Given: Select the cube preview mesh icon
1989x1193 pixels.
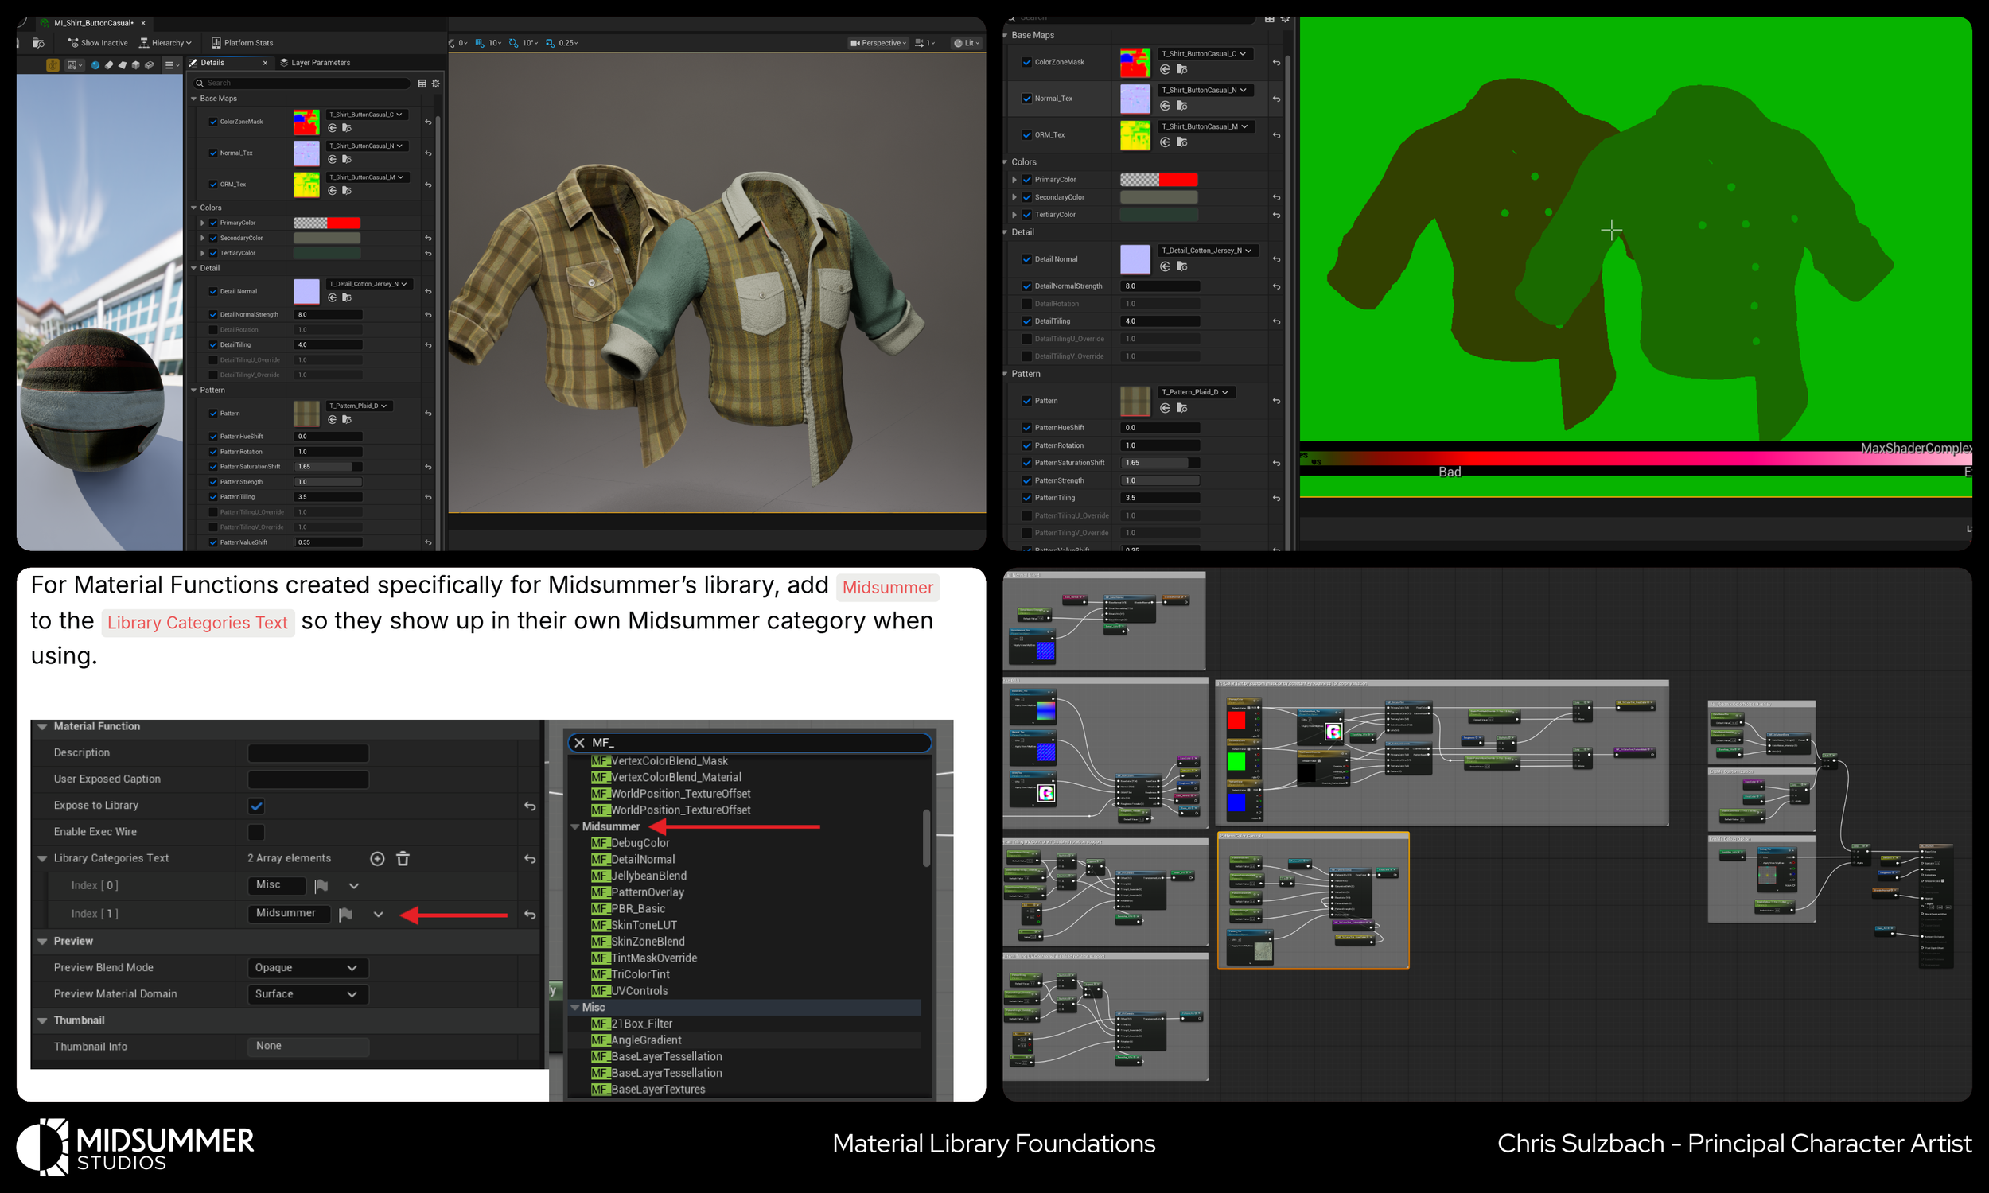Looking at the screenshot, I should [x=136, y=66].
